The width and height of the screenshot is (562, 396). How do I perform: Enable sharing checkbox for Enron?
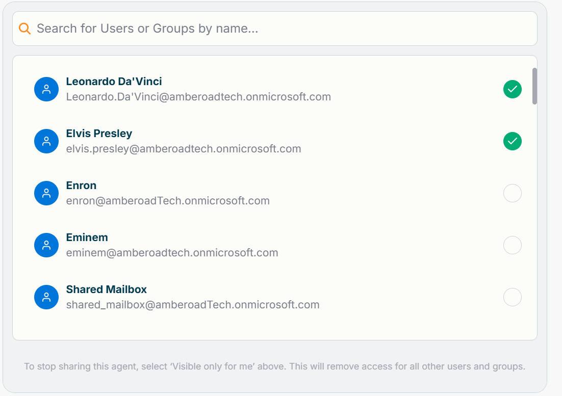click(512, 193)
